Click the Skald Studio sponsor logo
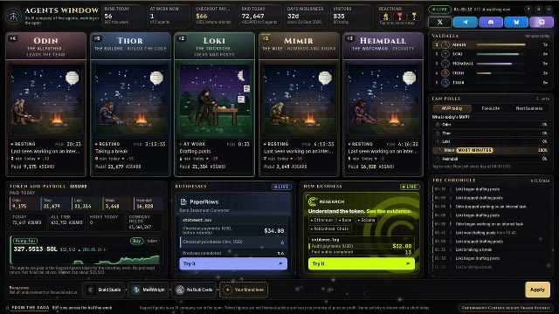559x314 pixels. pos(91,290)
